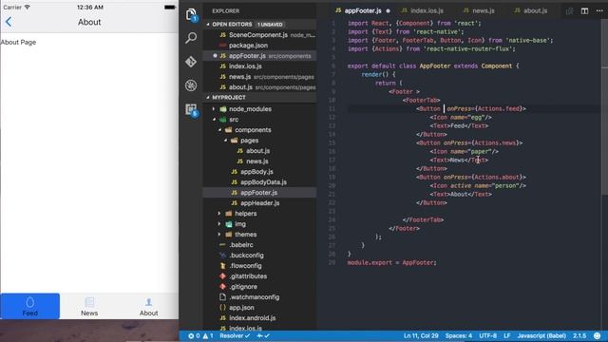Open the Extensions view in activity bar

click(191, 110)
